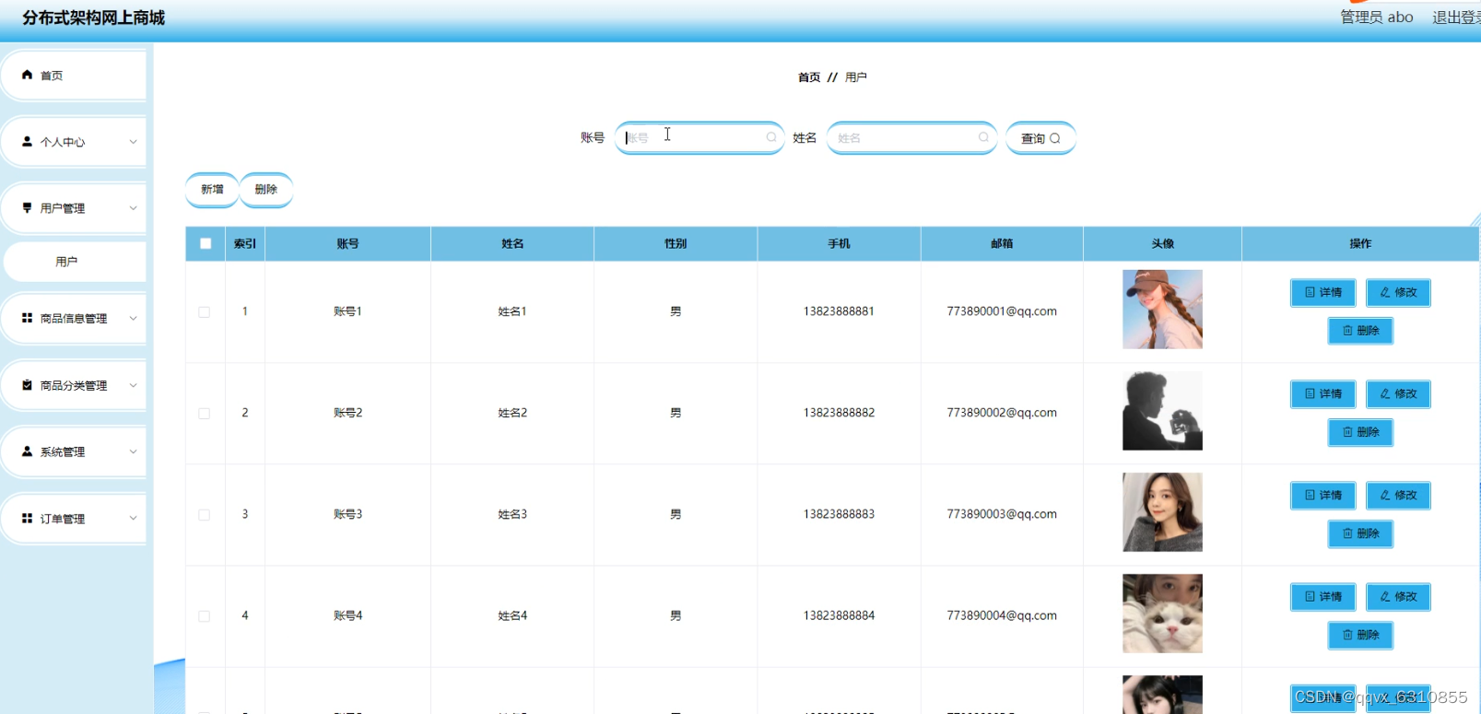Click 删除 for 账号3 row

(x=1360, y=533)
